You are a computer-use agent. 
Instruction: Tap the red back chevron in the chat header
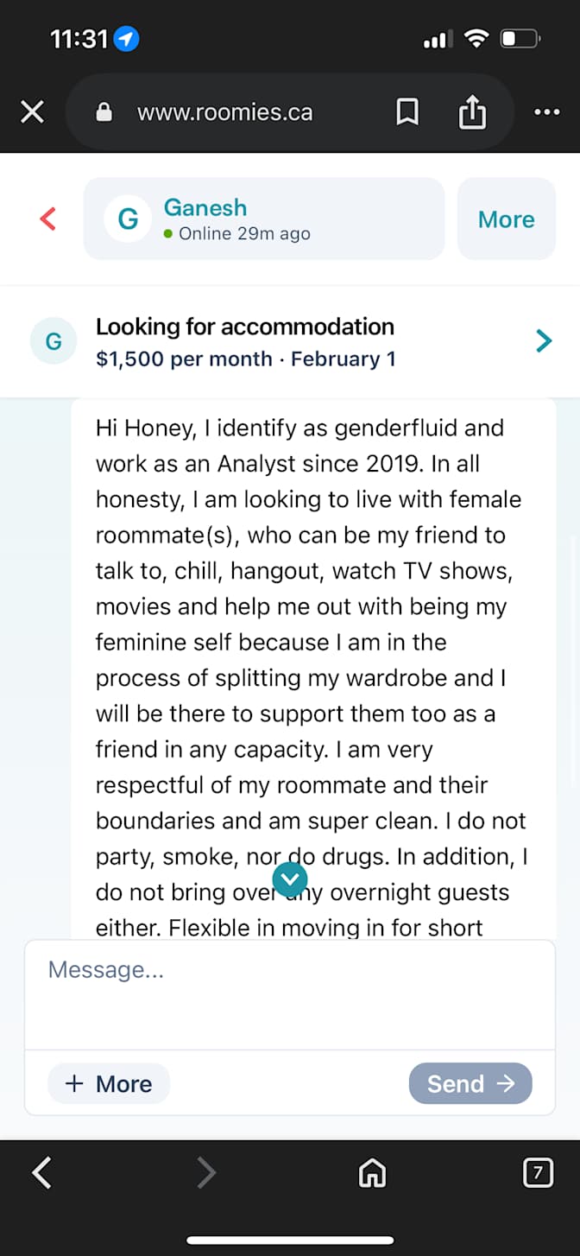[47, 219]
